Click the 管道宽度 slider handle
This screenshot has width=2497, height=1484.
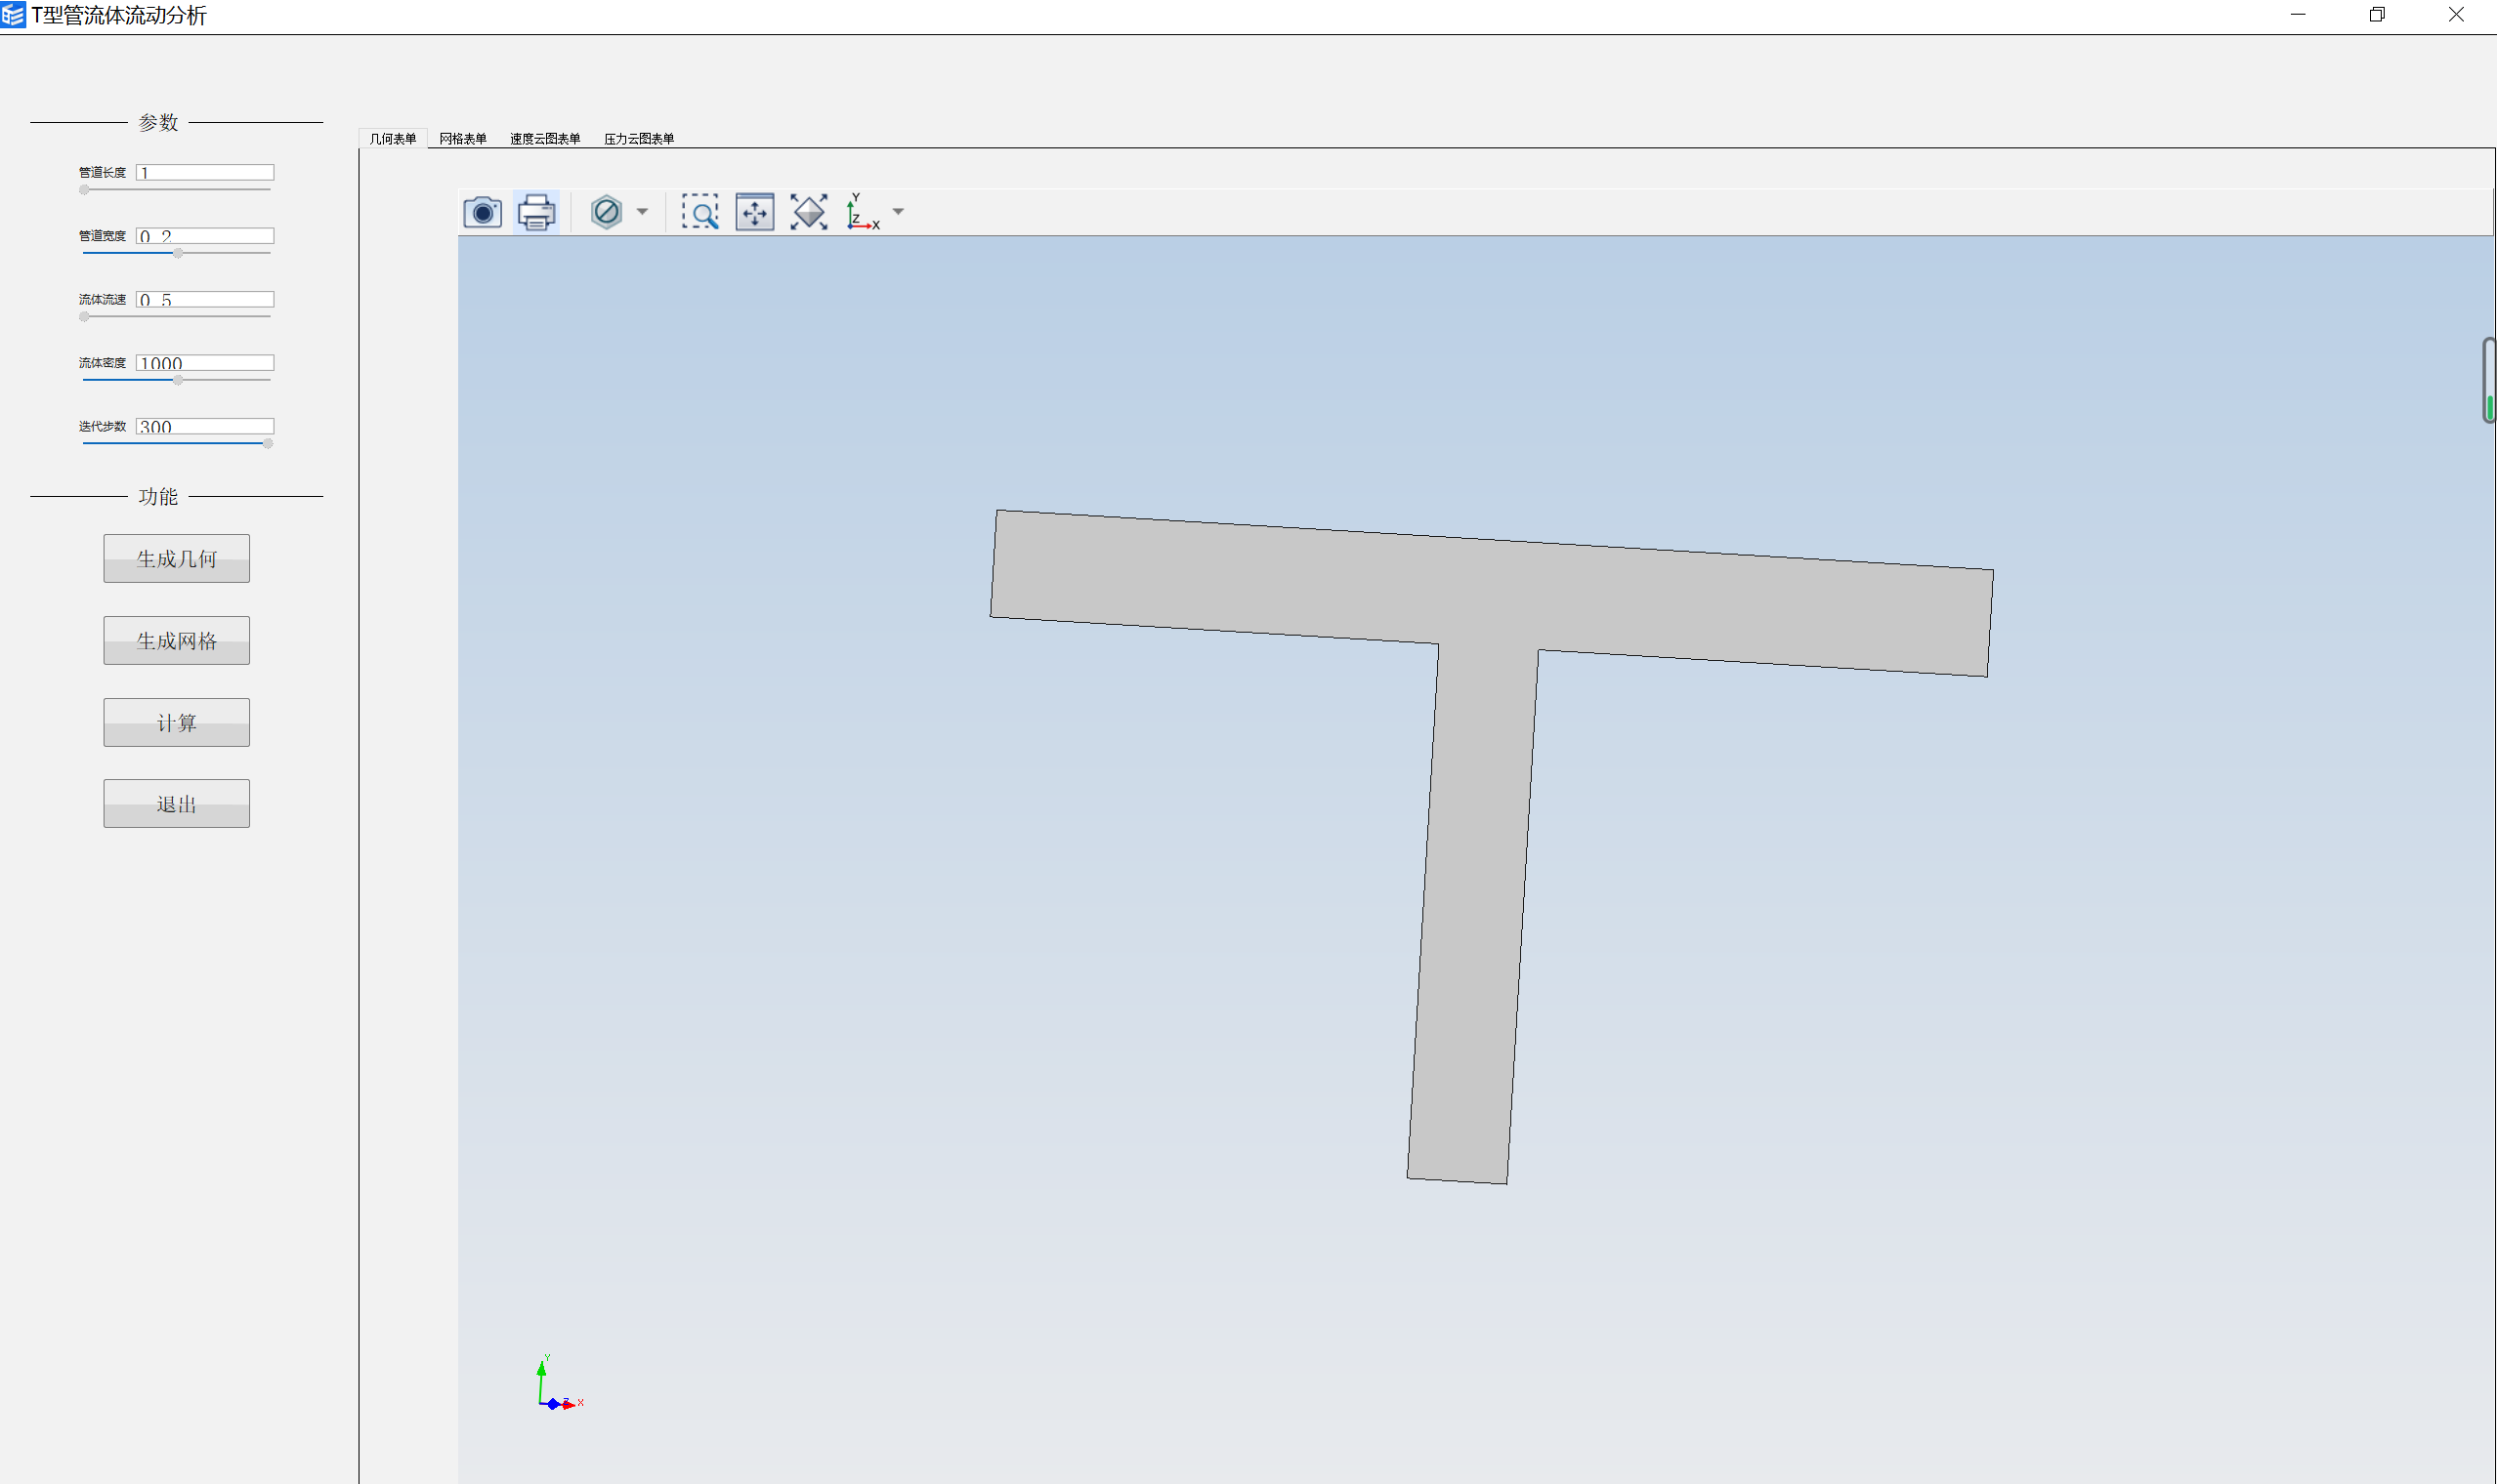(x=178, y=253)
